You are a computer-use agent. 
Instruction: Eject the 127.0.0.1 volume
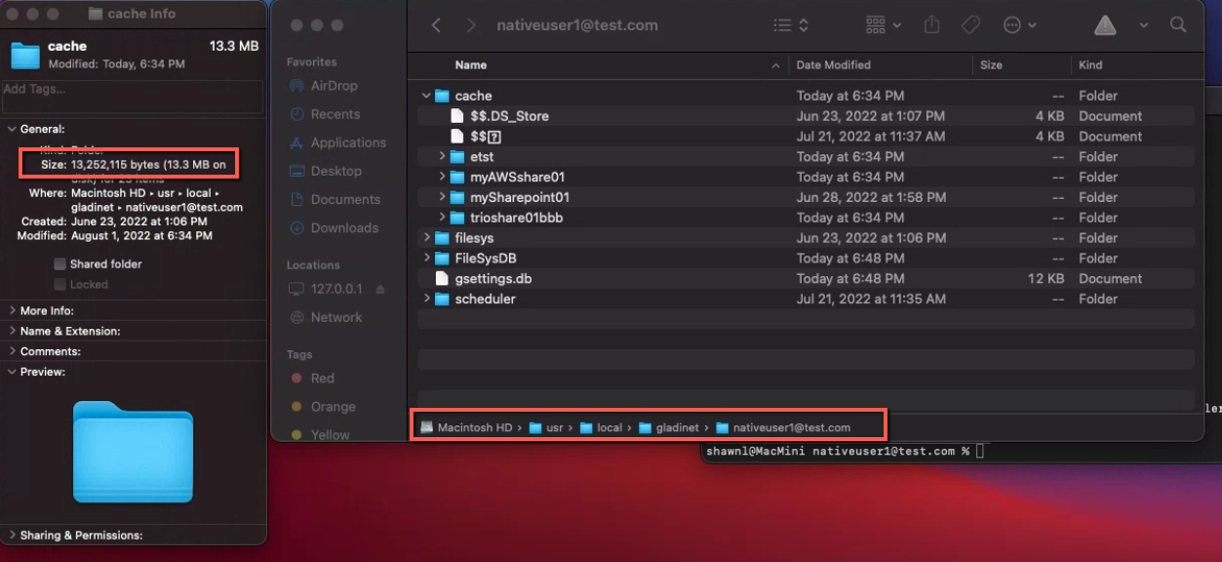point(380,290)
